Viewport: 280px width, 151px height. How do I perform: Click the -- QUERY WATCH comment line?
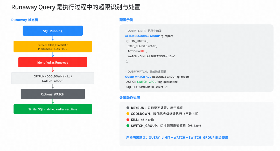tap(145, 72)
